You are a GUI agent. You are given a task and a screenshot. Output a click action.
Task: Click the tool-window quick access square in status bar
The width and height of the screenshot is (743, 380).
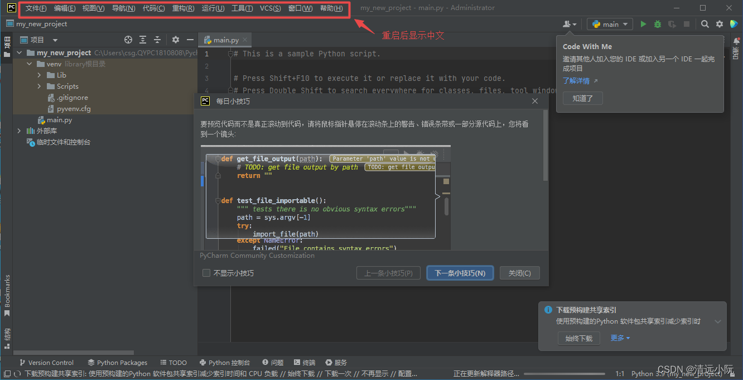pyautogui.click(x=7, y=374)
